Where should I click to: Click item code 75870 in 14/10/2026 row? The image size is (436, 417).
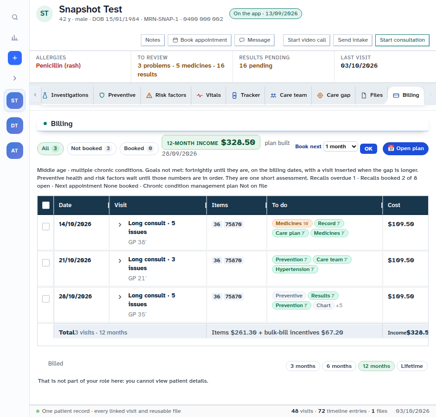pyautogui.click(x=234, y=224)
